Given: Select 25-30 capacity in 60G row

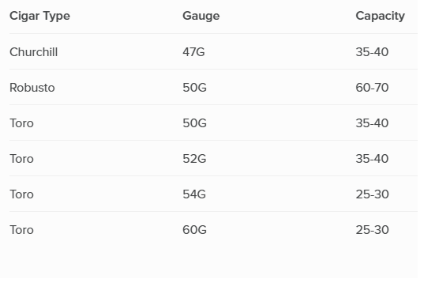Looking at the screenshot, I should click(373, 230).
